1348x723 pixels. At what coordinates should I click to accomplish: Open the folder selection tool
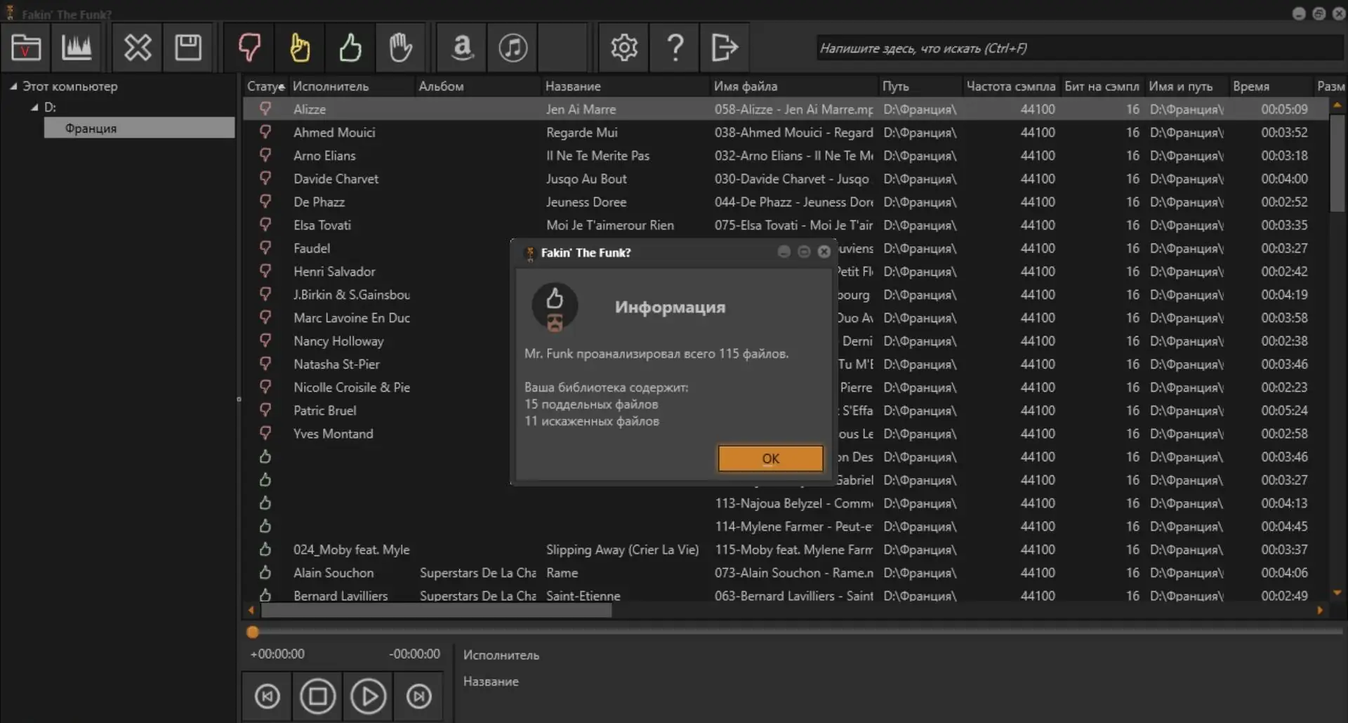[26, 47]
